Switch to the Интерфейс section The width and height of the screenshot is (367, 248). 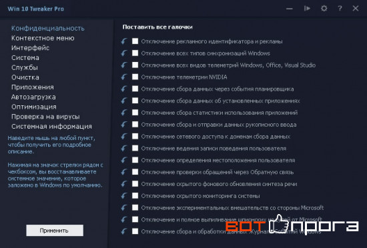31,48
